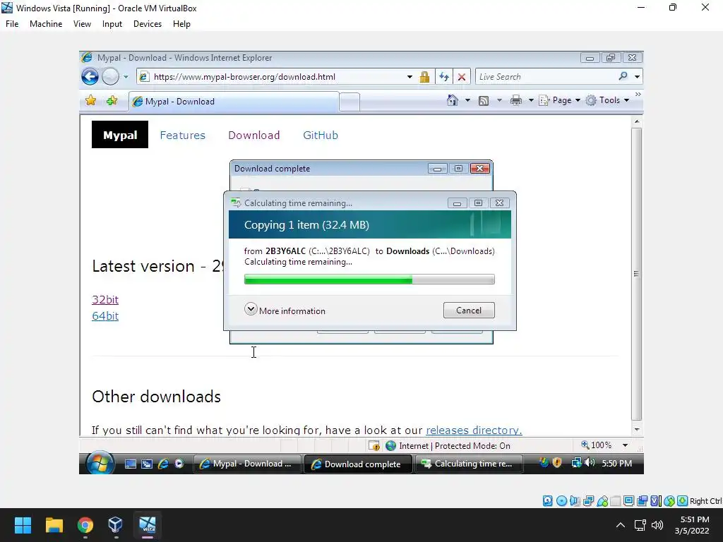Switch to Calculating time remaining taskbar button
Image resolution: width=723 pixels, height=542 pixels.
(469, 464)
